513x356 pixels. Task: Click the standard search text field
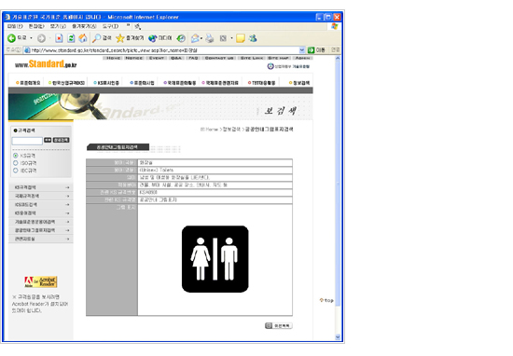click(x=27, y=141)
